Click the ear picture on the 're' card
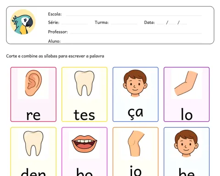Screen dimensions: 220x176 [33, 83]
